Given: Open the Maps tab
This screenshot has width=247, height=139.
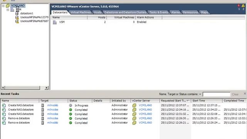Looking at the screenshot, I should [x=204, y=12].
